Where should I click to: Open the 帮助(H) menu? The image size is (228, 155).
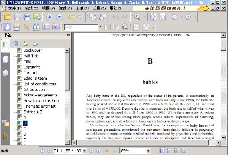(116, 8)
